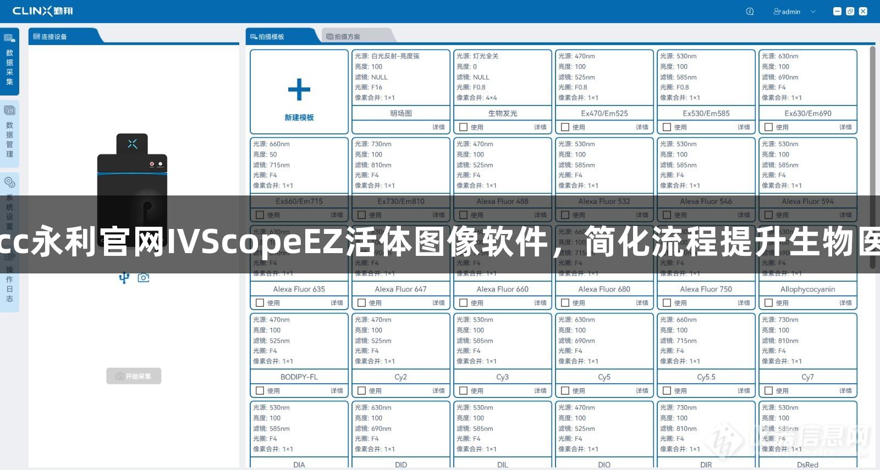Select the BODIPY-FL template name
Viewport: 880px width, 470px height.
pos(299,377)
